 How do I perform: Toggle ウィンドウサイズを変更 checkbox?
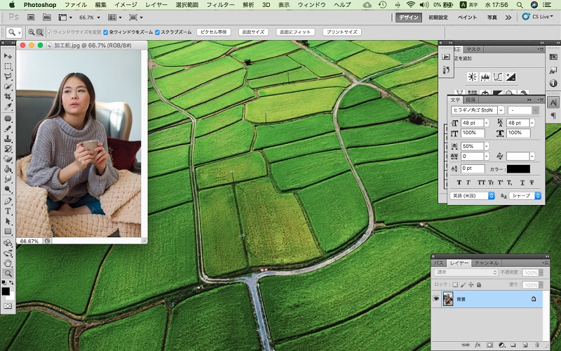click(49, 32)
